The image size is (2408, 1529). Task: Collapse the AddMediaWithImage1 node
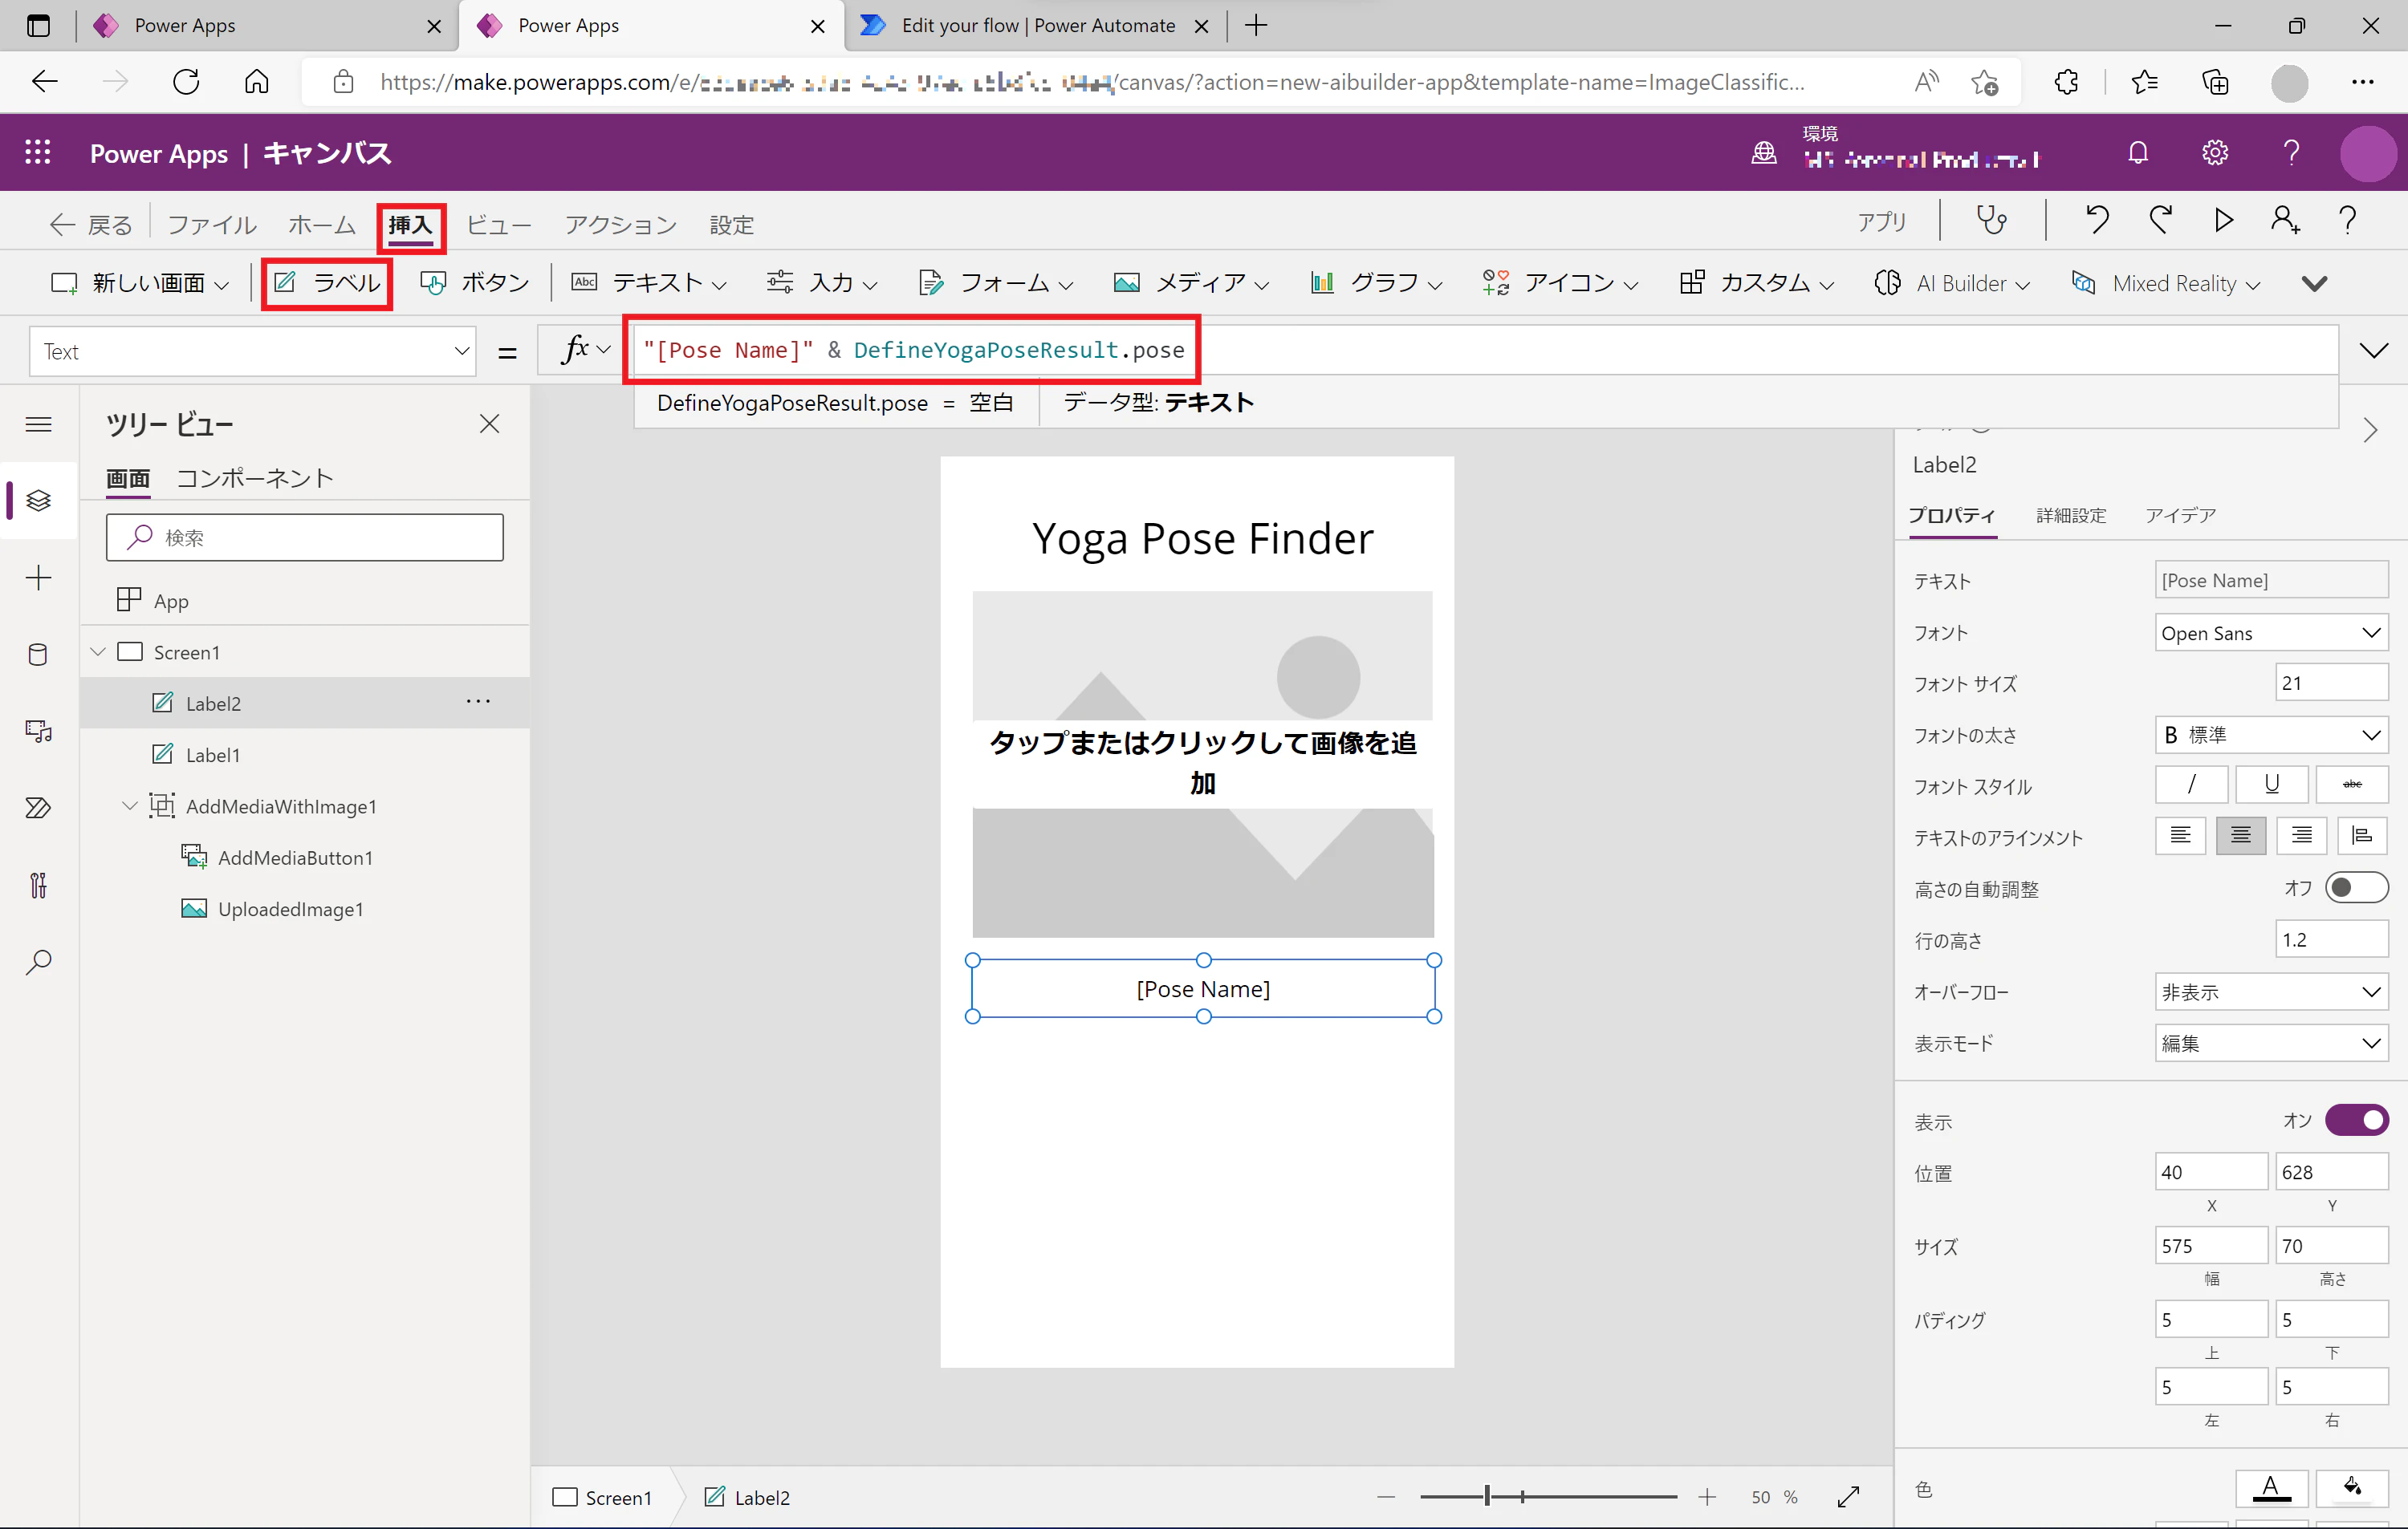pyautogui.click(x=129, y=805)
